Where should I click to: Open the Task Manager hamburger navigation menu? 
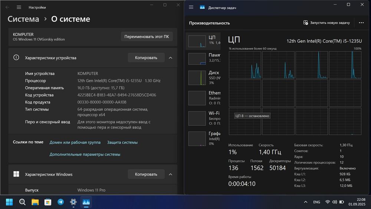tap(191, 7)
